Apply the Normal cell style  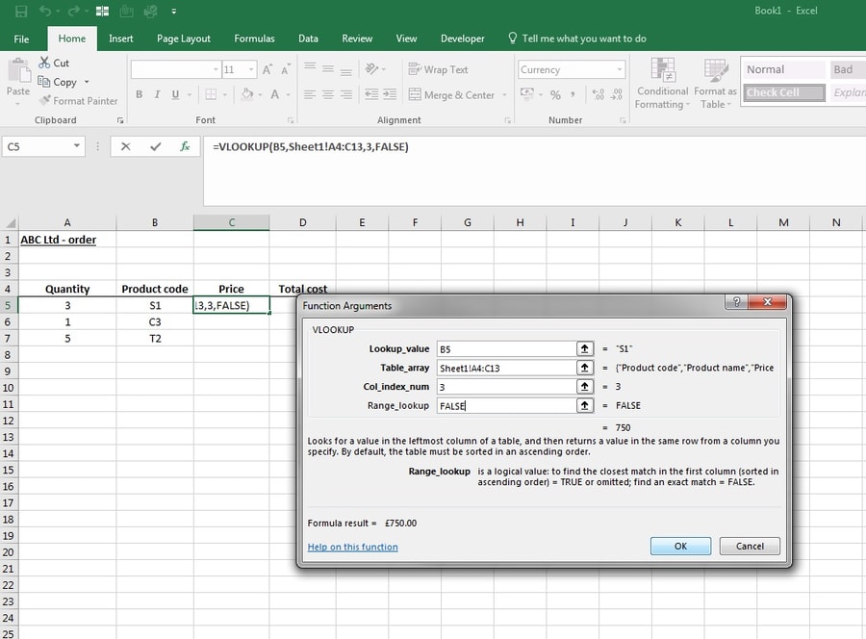[x=784, y=69]
